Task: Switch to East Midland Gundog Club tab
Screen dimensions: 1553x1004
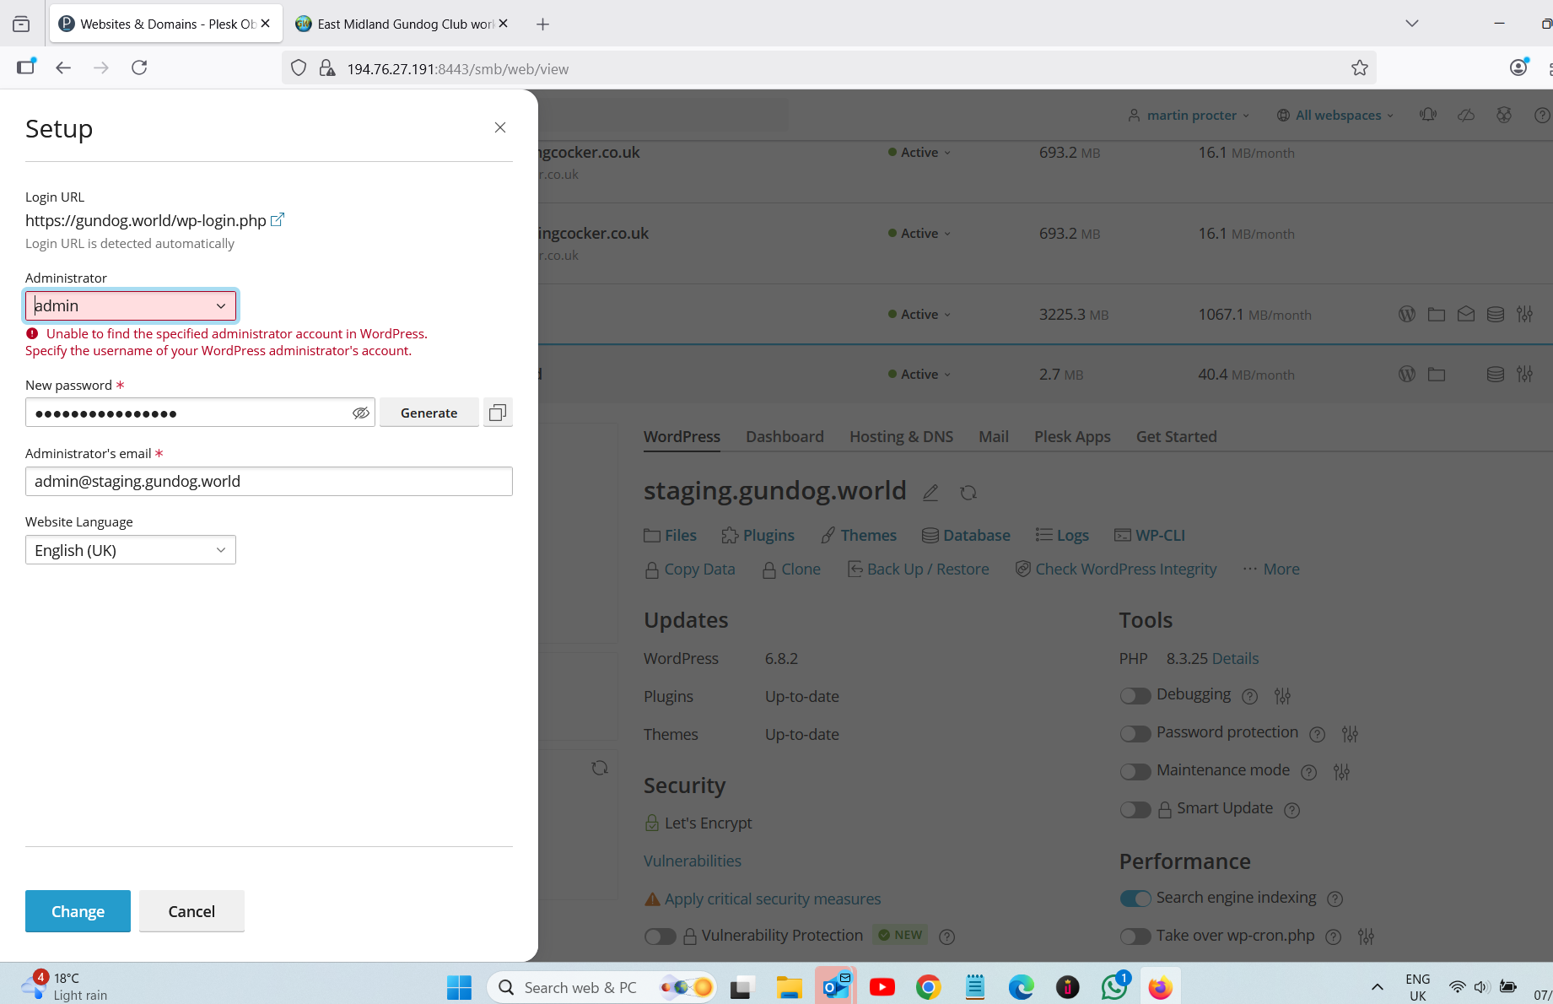Action: [401, 24]
